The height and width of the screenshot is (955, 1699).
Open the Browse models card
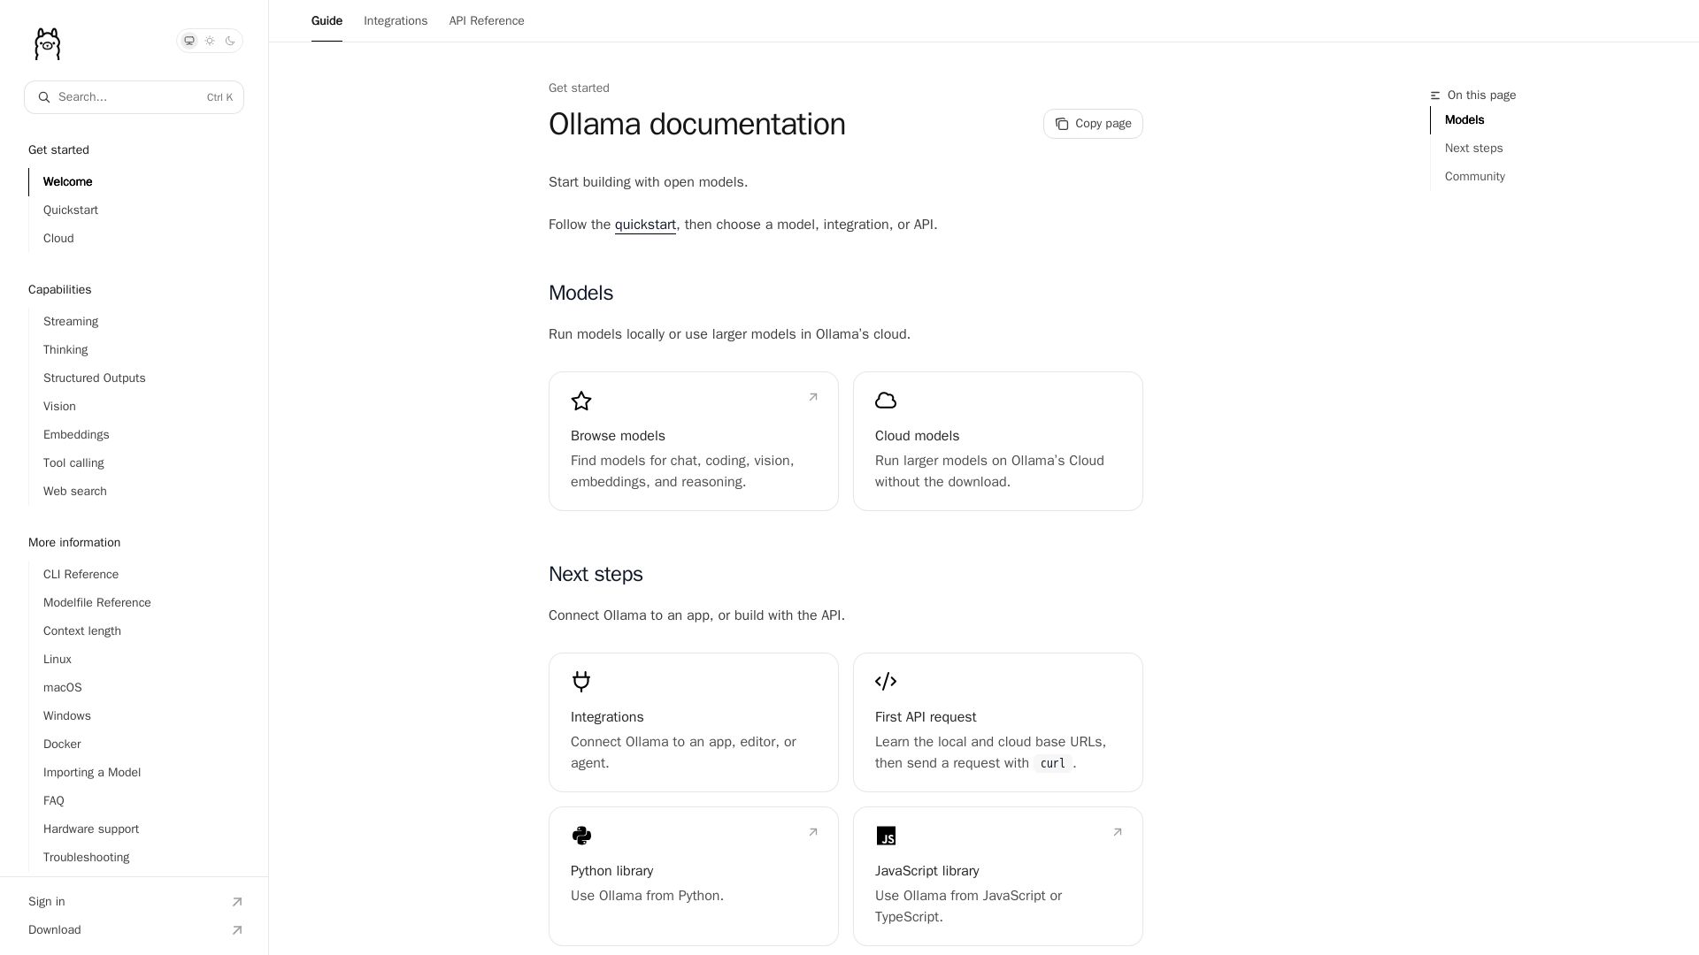pos(694,441)
